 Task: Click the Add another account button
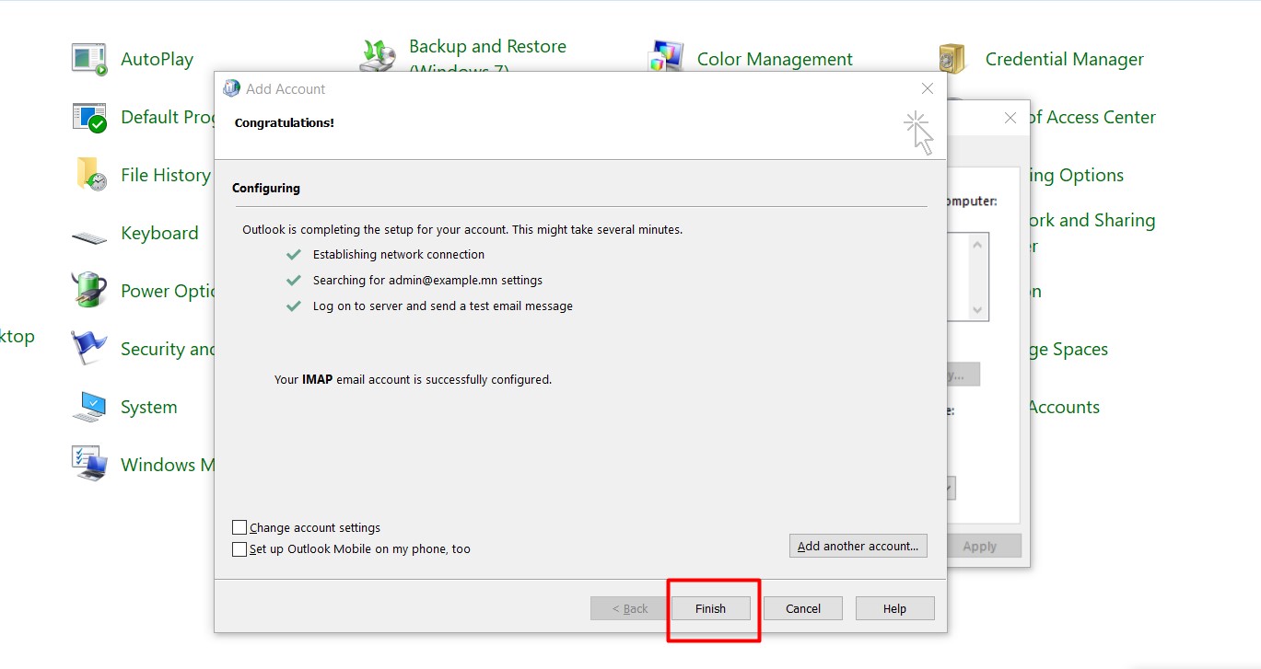pyautogui.click(x=858, y=546)
